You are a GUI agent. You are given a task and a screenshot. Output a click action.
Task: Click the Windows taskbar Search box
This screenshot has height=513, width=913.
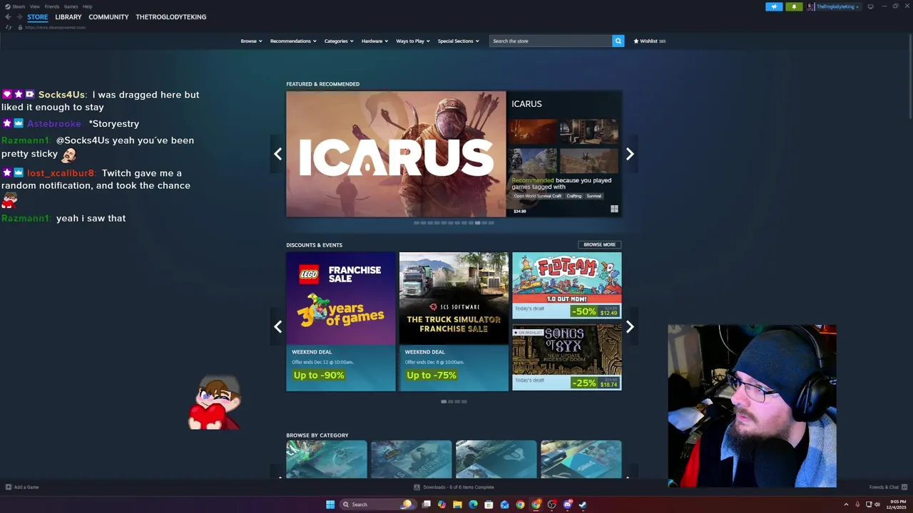377,504
